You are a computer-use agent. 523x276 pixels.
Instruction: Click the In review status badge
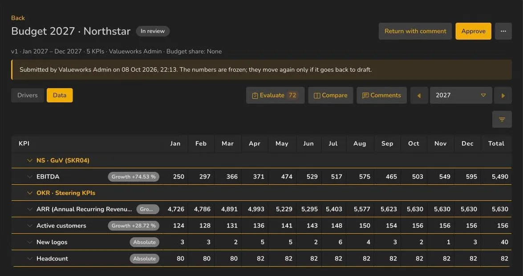pos(152,31)
